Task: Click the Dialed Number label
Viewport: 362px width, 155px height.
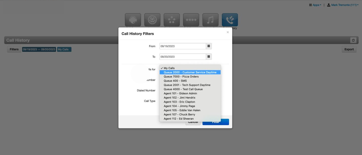Action: (x=146, y=91)
